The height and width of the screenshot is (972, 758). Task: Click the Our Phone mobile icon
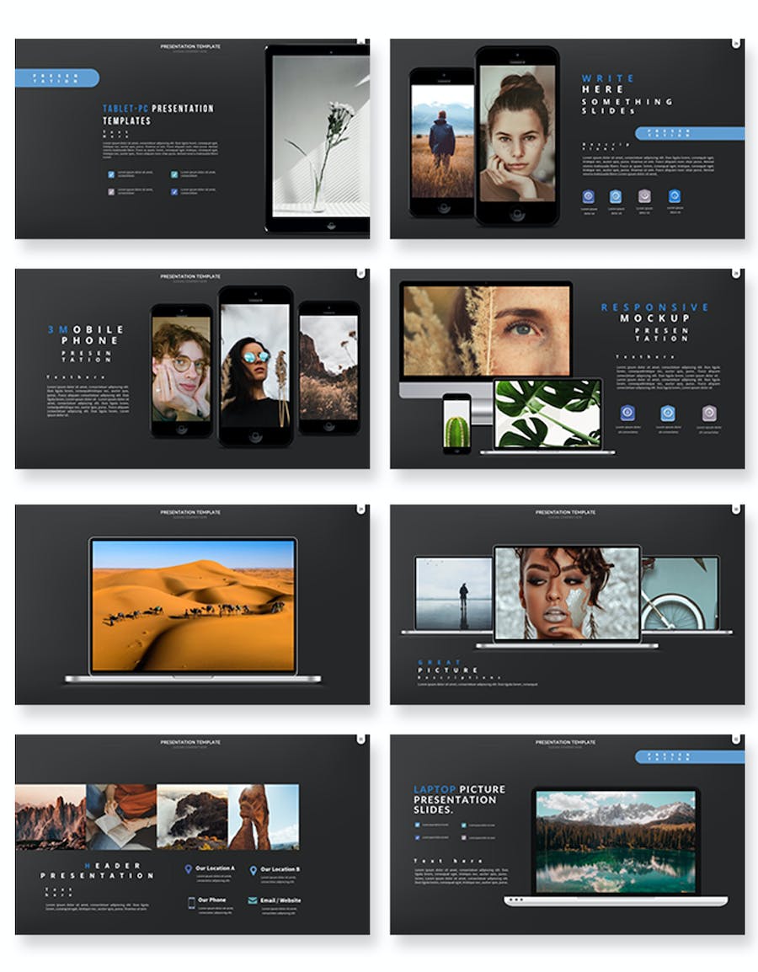(191, 902)
